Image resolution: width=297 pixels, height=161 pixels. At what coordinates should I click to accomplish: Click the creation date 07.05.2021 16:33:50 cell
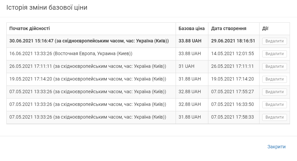[232, 105]
